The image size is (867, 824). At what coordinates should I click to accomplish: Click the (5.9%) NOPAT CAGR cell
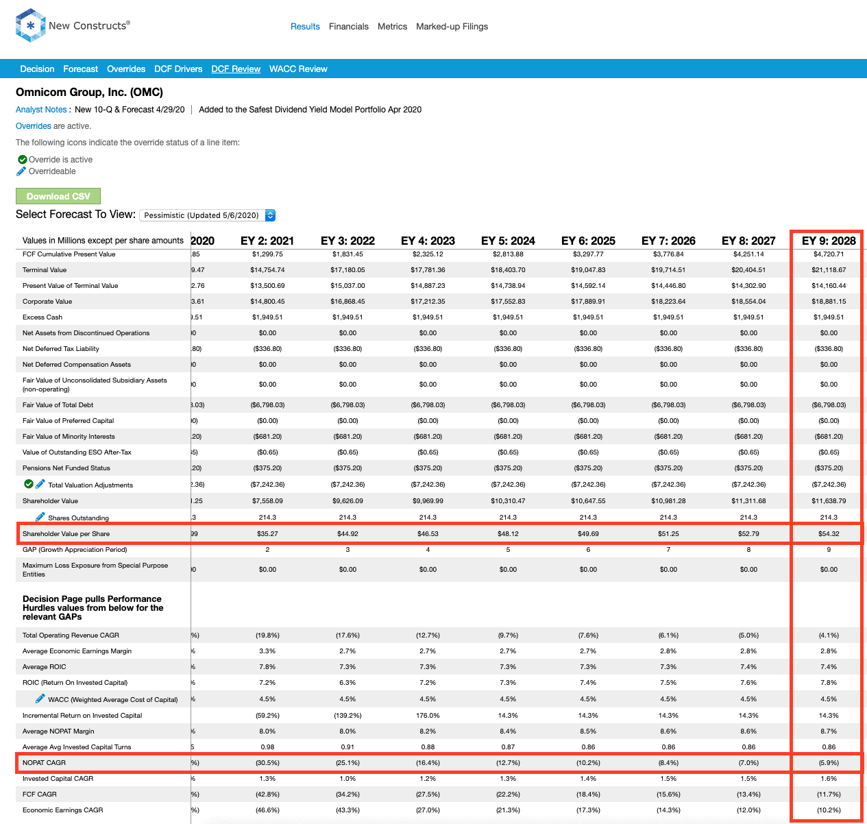pyautogui.click(x=829, y=762)
